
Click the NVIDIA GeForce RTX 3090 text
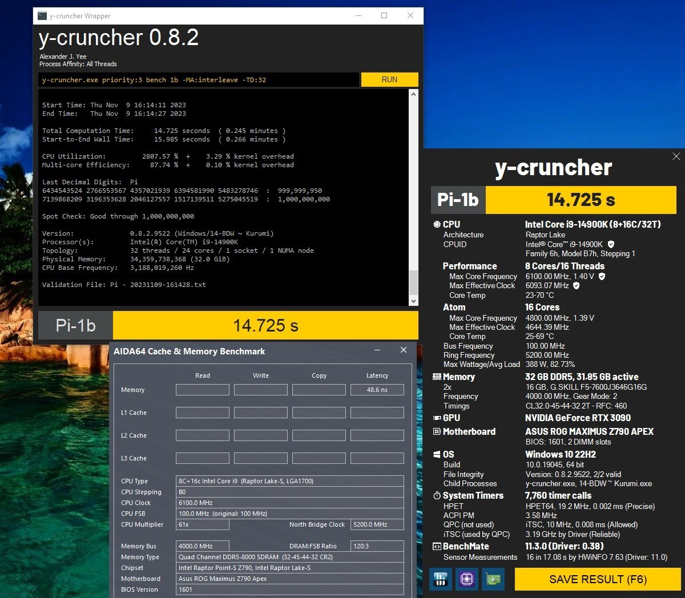click(x=578, y=418)
